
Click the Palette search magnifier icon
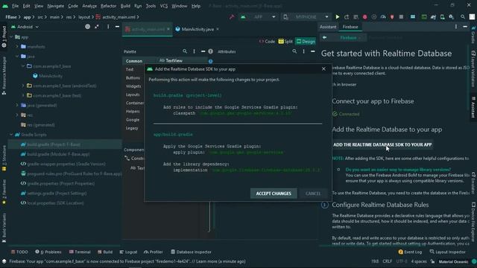pos(185,51)
